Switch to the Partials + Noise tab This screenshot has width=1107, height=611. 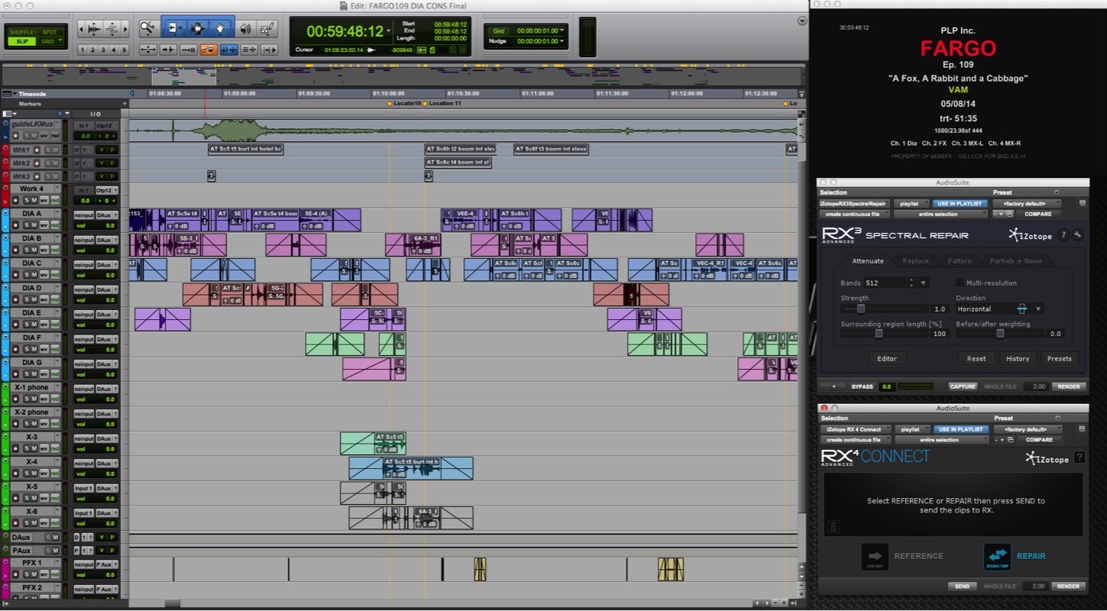[1016, 261]
